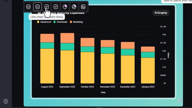Toggle Overheads series in legend
Screen dimensions: 192x108
[60, 22]
